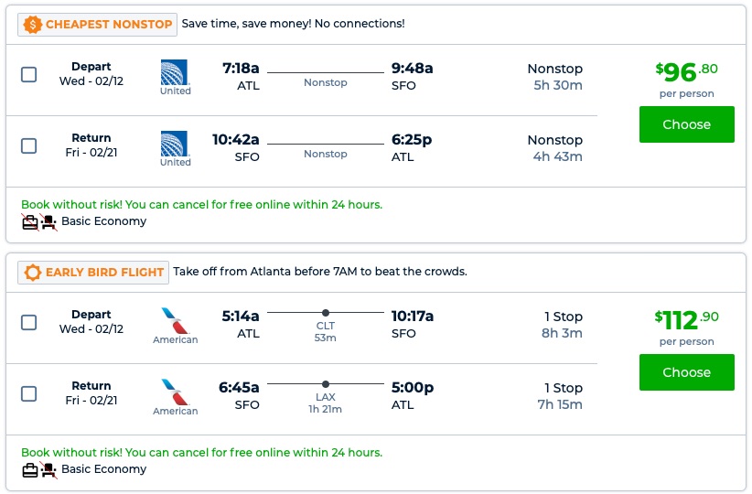Click the no-seat-selection icon in the American fare
Viewport: 752px width, 494px height.
(x=48, y=469)
